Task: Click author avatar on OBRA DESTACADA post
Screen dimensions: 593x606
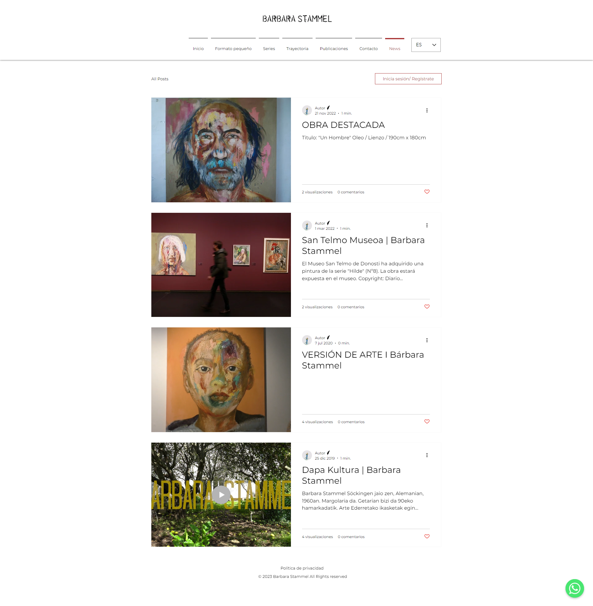Action: pos(307,110)
